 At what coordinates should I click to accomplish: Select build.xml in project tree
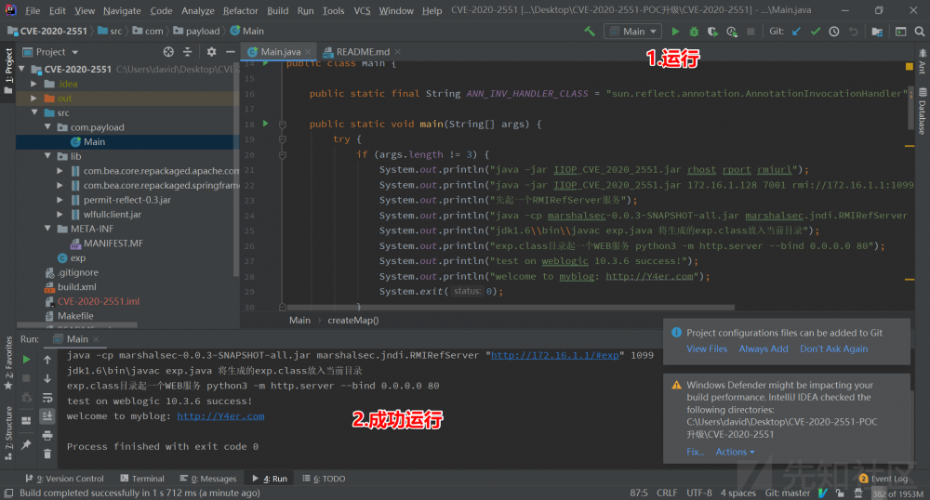pos(76,287)
